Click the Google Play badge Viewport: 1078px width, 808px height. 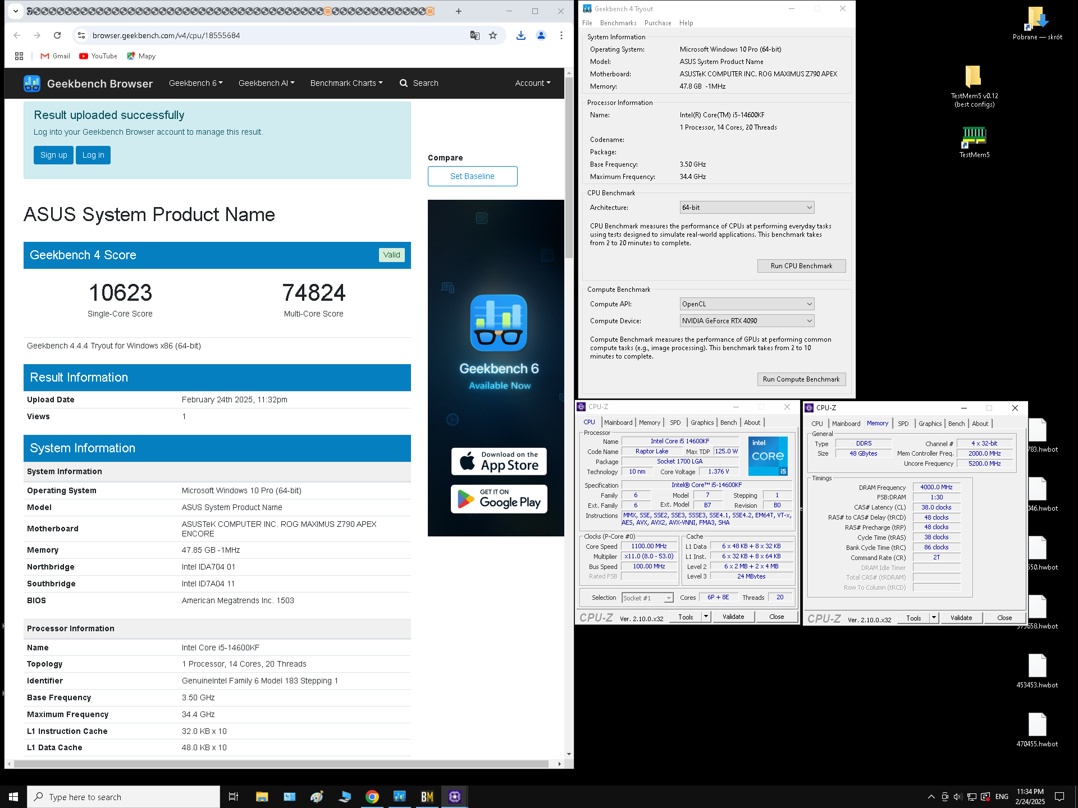click(x=499, y=499)
